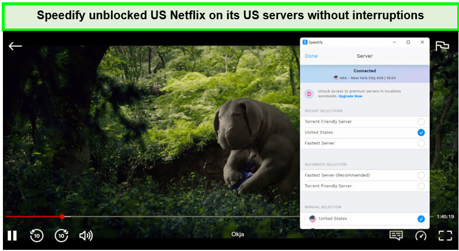This screenshot has height=251, width=459.
Task: Enter fullscreen mode in Netflix
Action: click(445, 235)
